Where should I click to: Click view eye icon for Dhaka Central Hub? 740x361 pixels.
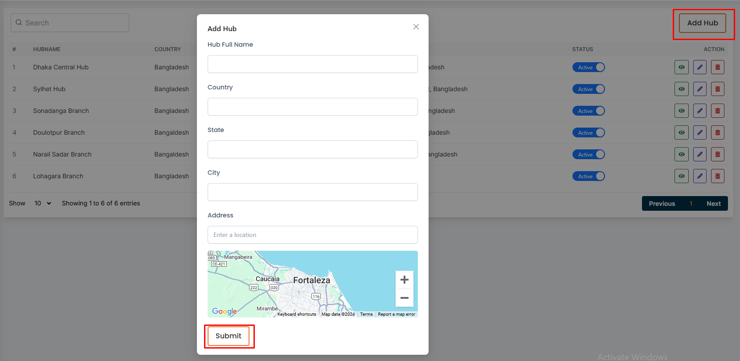tap(681, 67)
